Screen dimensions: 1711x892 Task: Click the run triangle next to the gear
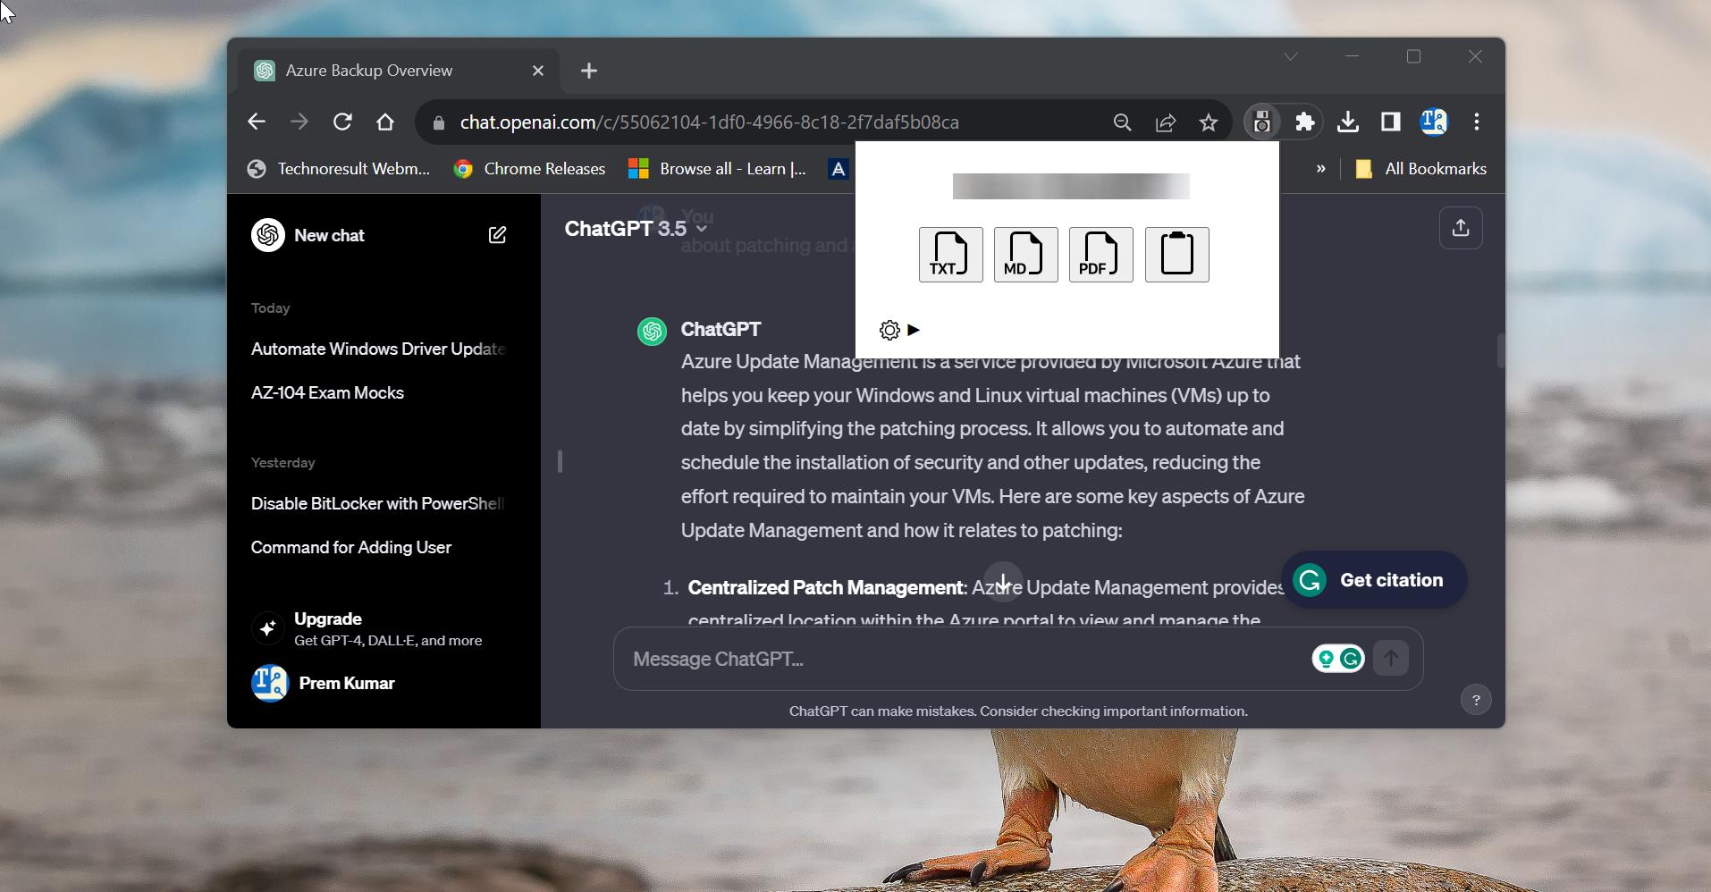pos(914,330)
